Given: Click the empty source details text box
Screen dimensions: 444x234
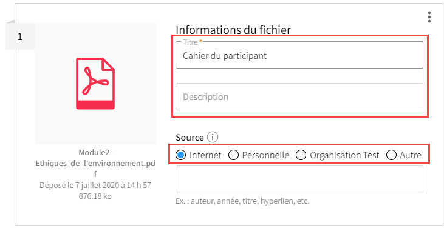Looking at the screenshot, I should (299, 179).
